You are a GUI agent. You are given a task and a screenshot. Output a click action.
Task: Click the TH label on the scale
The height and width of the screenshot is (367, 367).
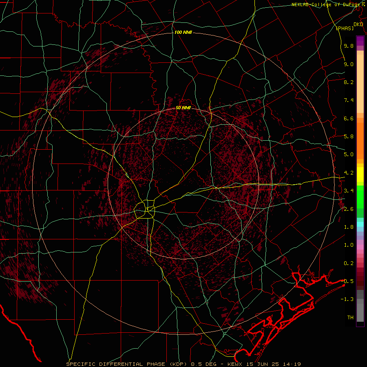pos(350,318)
